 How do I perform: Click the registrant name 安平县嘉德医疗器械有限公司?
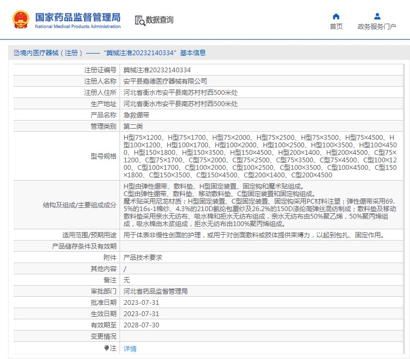tap(165, 81)
